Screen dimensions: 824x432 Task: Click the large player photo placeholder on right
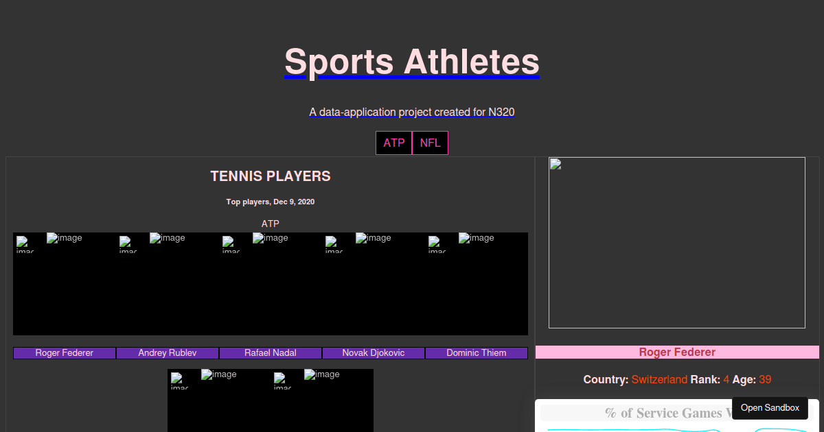(677, 243)
